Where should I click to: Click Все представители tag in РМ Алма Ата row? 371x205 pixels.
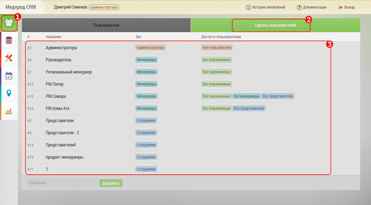(249, 108)
